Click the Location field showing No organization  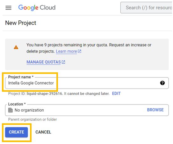(87, 110)
